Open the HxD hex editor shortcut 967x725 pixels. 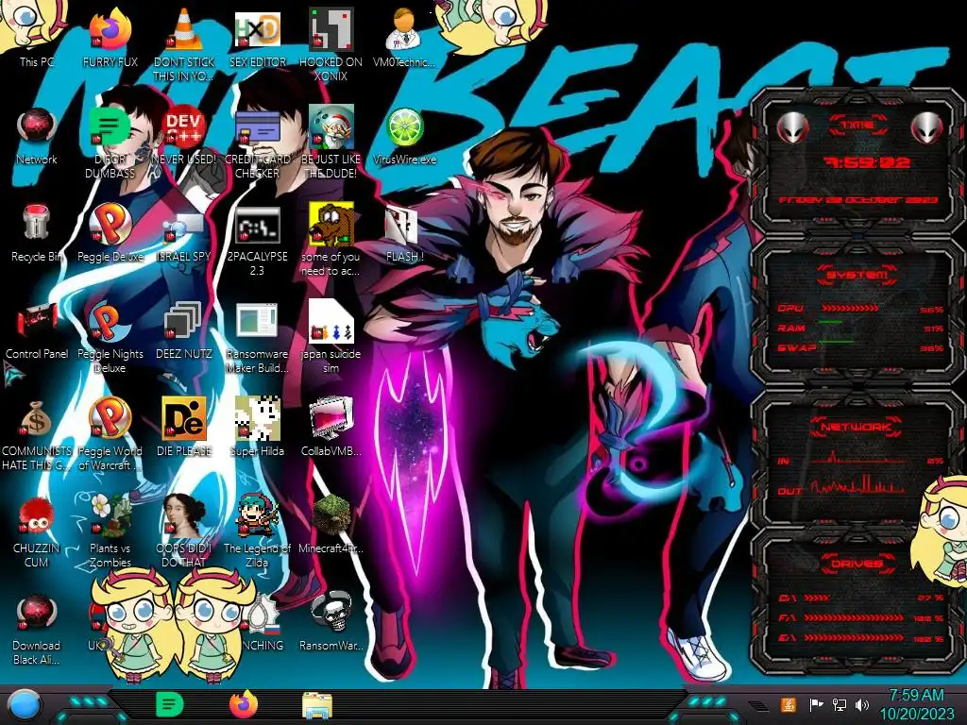(x=257, y=37)
